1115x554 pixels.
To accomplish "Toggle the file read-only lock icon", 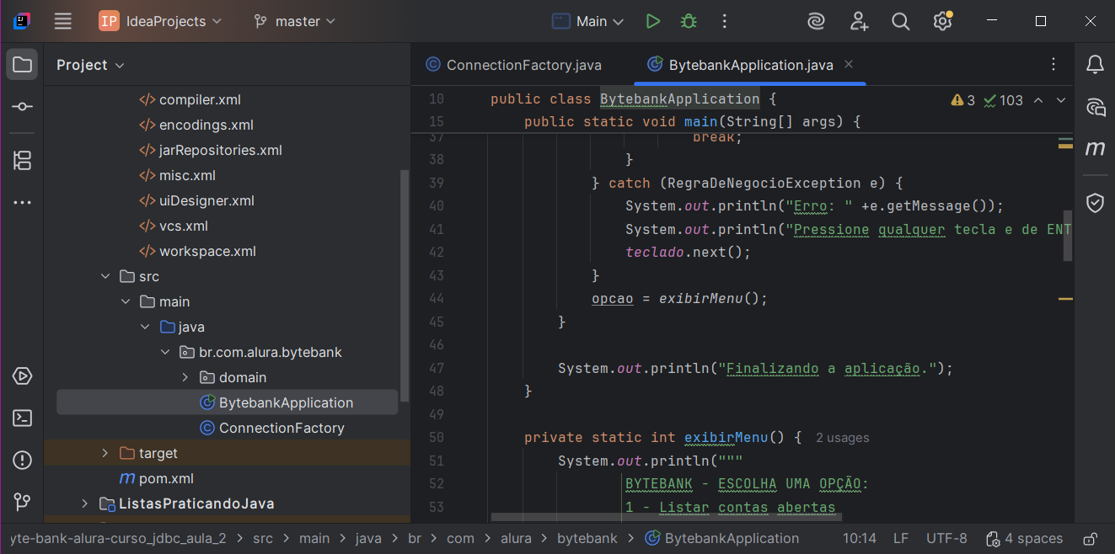I will pyautogui.click(x=1090, y=538).
